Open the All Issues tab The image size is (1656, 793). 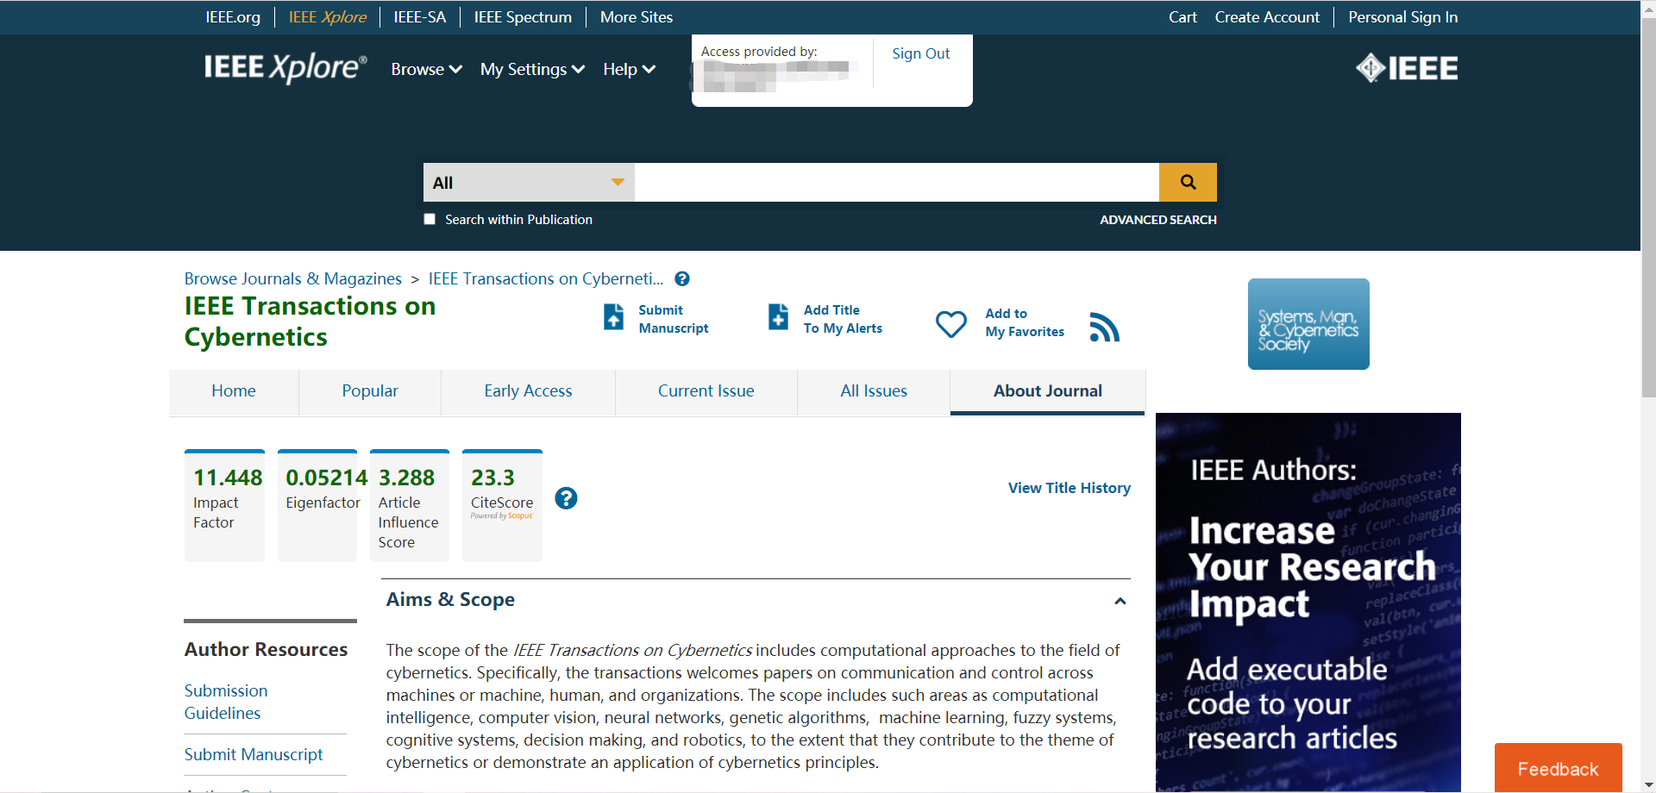(x=874, y=390)
